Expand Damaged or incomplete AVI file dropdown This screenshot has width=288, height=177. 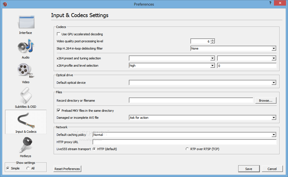click(x=274, y=118)
